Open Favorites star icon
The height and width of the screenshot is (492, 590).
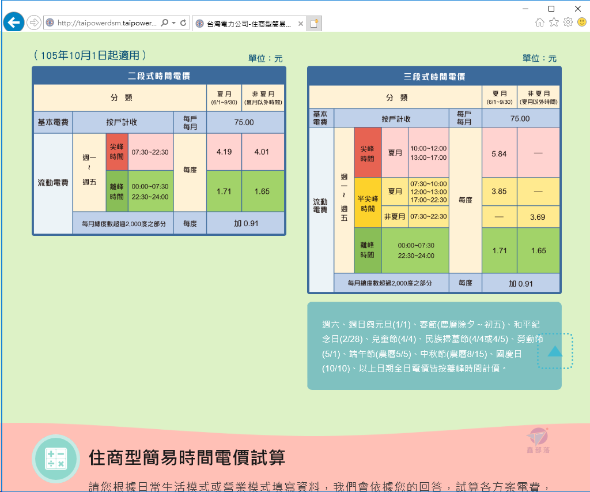pyautogui.click(x=554, y=22)
